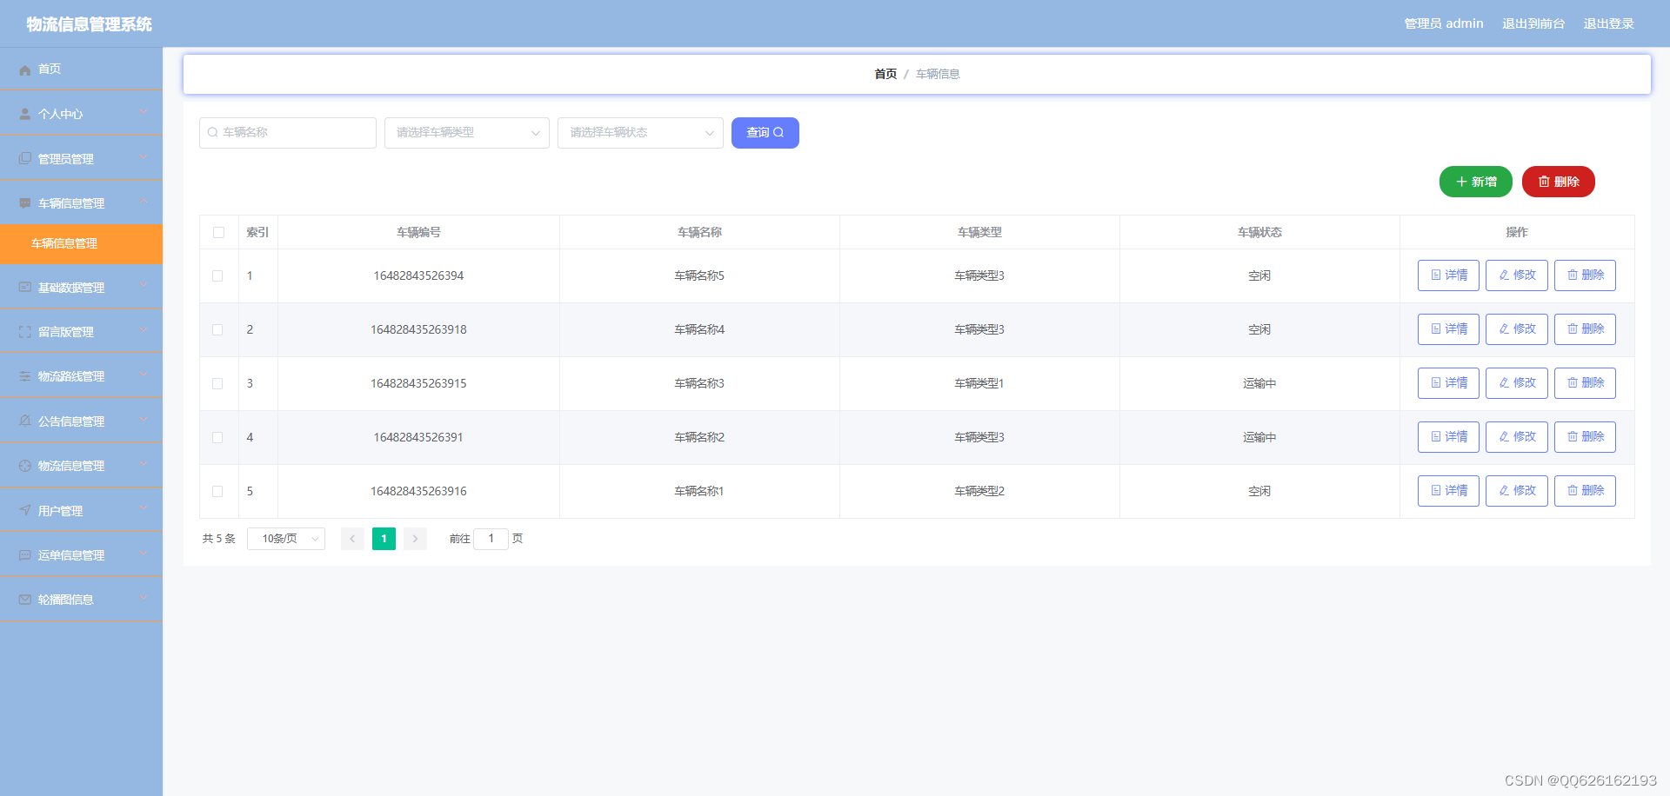
Task: Expand the 公告信息管理 menu chevron
Action: coord(144,420)
